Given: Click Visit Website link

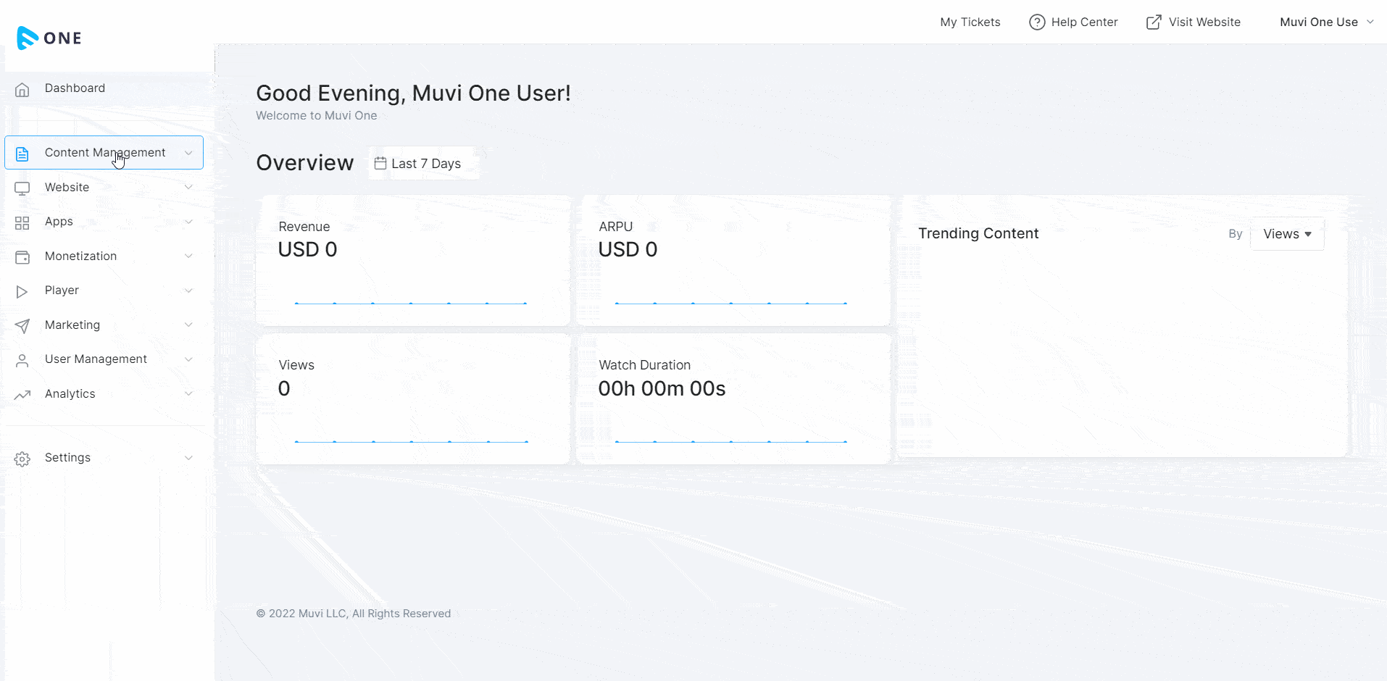Looking at the screenshot, I should (x=1194, y=22).
